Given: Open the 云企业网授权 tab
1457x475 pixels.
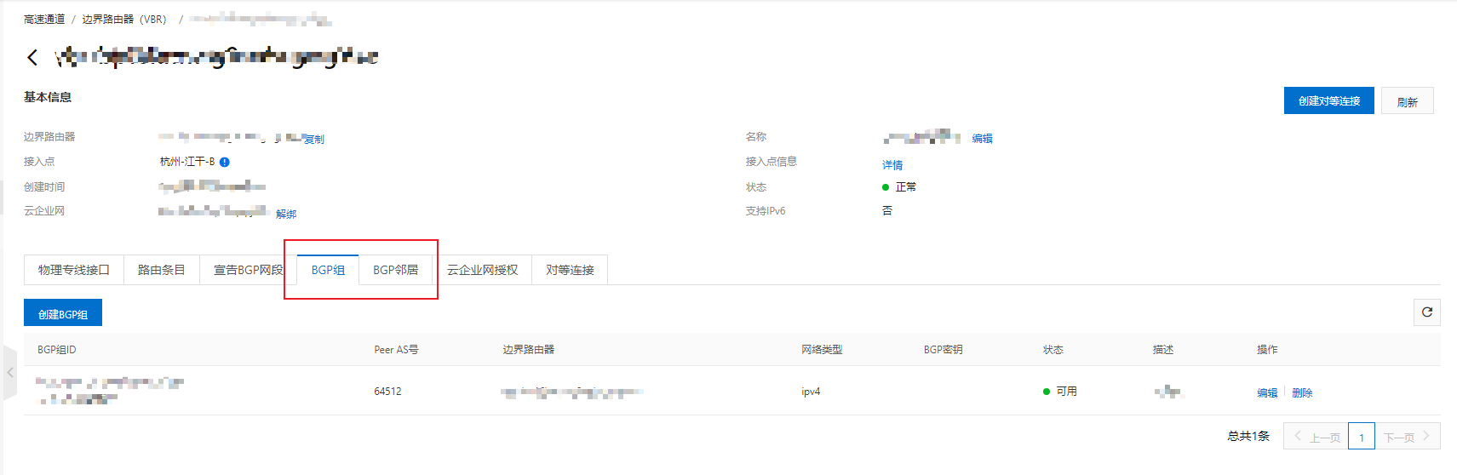Looking at the screenshot, I should click(482, 270).
